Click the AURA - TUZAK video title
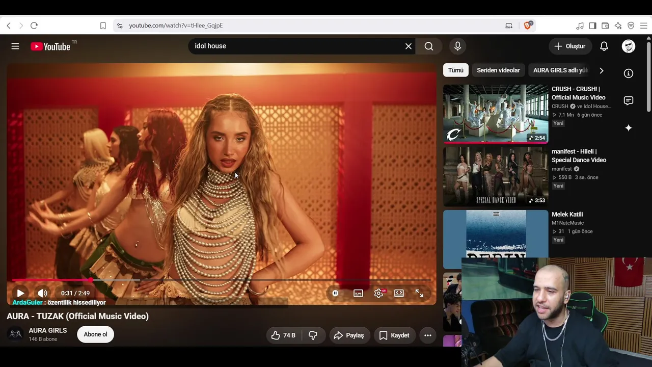 77,317
